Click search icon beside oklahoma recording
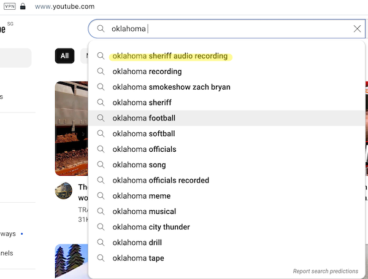368x279 pixels. coord(101,71)
